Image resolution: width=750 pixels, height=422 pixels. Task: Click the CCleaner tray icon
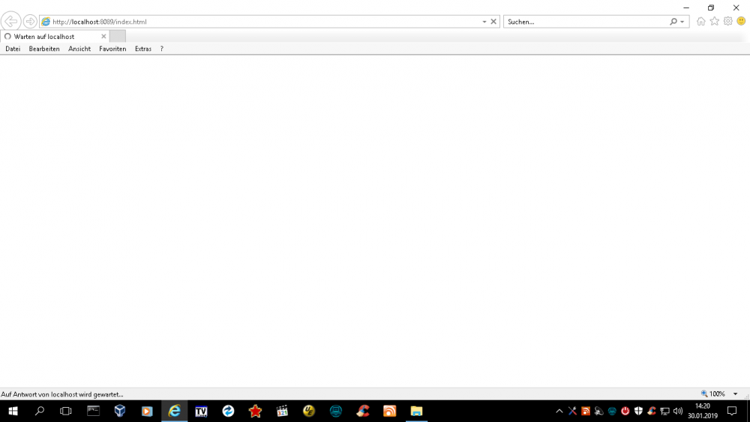click(x=652, y=411)
